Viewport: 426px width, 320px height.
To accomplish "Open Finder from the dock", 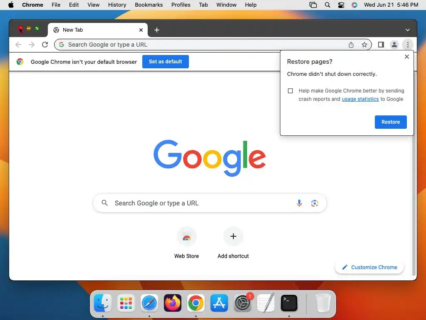I will click(x=103, y=303).
